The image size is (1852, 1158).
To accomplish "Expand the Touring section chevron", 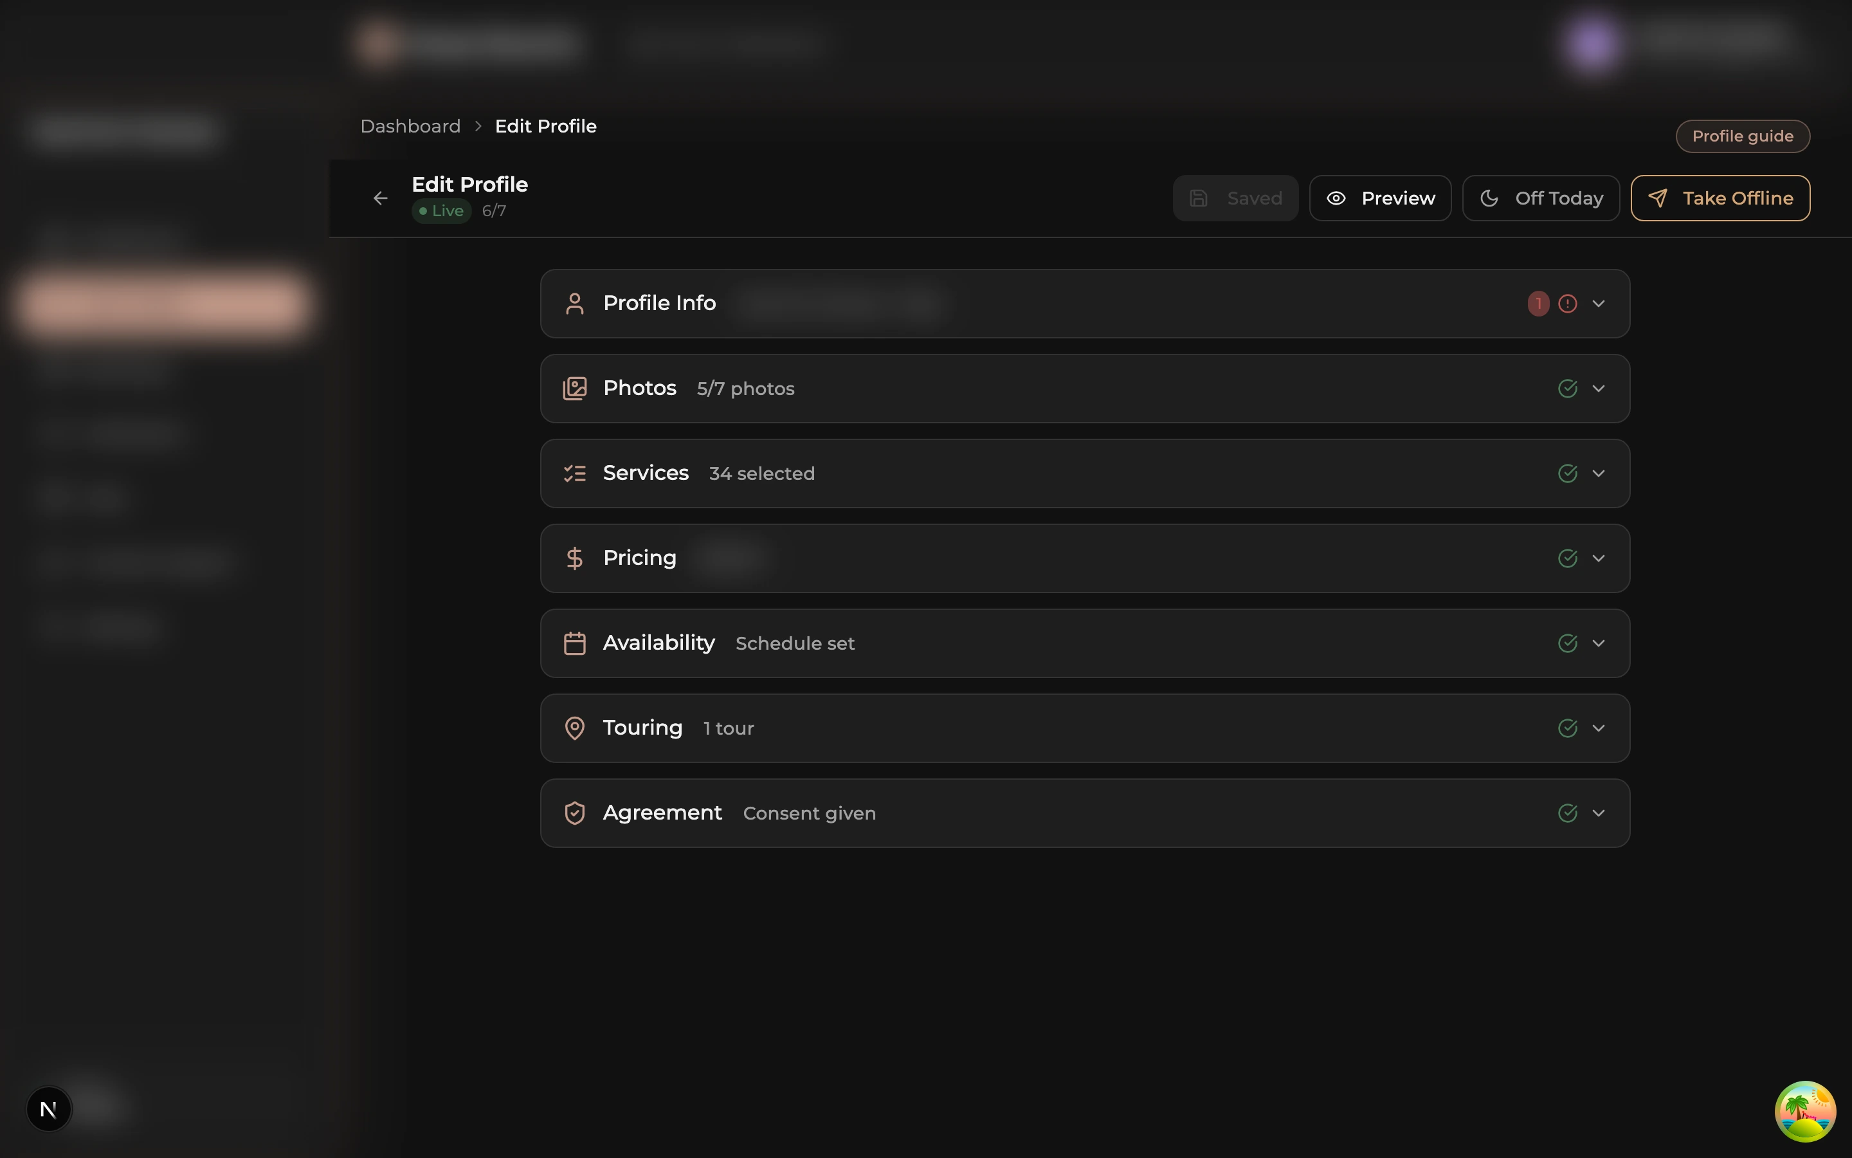I will 1599,728.
